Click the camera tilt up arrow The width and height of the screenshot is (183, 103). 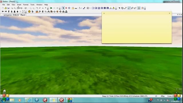[x=9, y=11]
